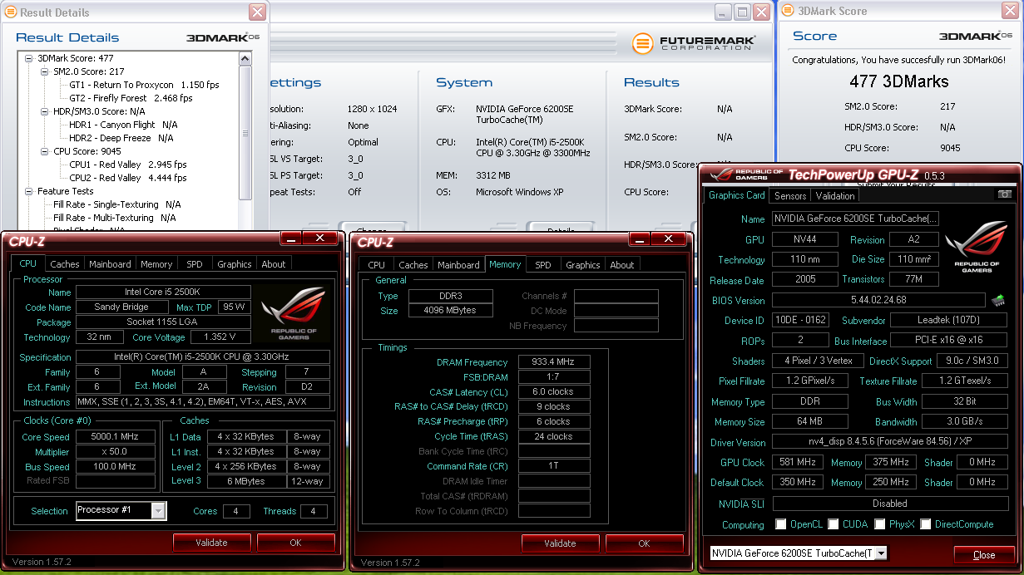Close the CPU-Z window showing memory timings
This screenshot has width=1024, height=575.
[x=668, y=238]
